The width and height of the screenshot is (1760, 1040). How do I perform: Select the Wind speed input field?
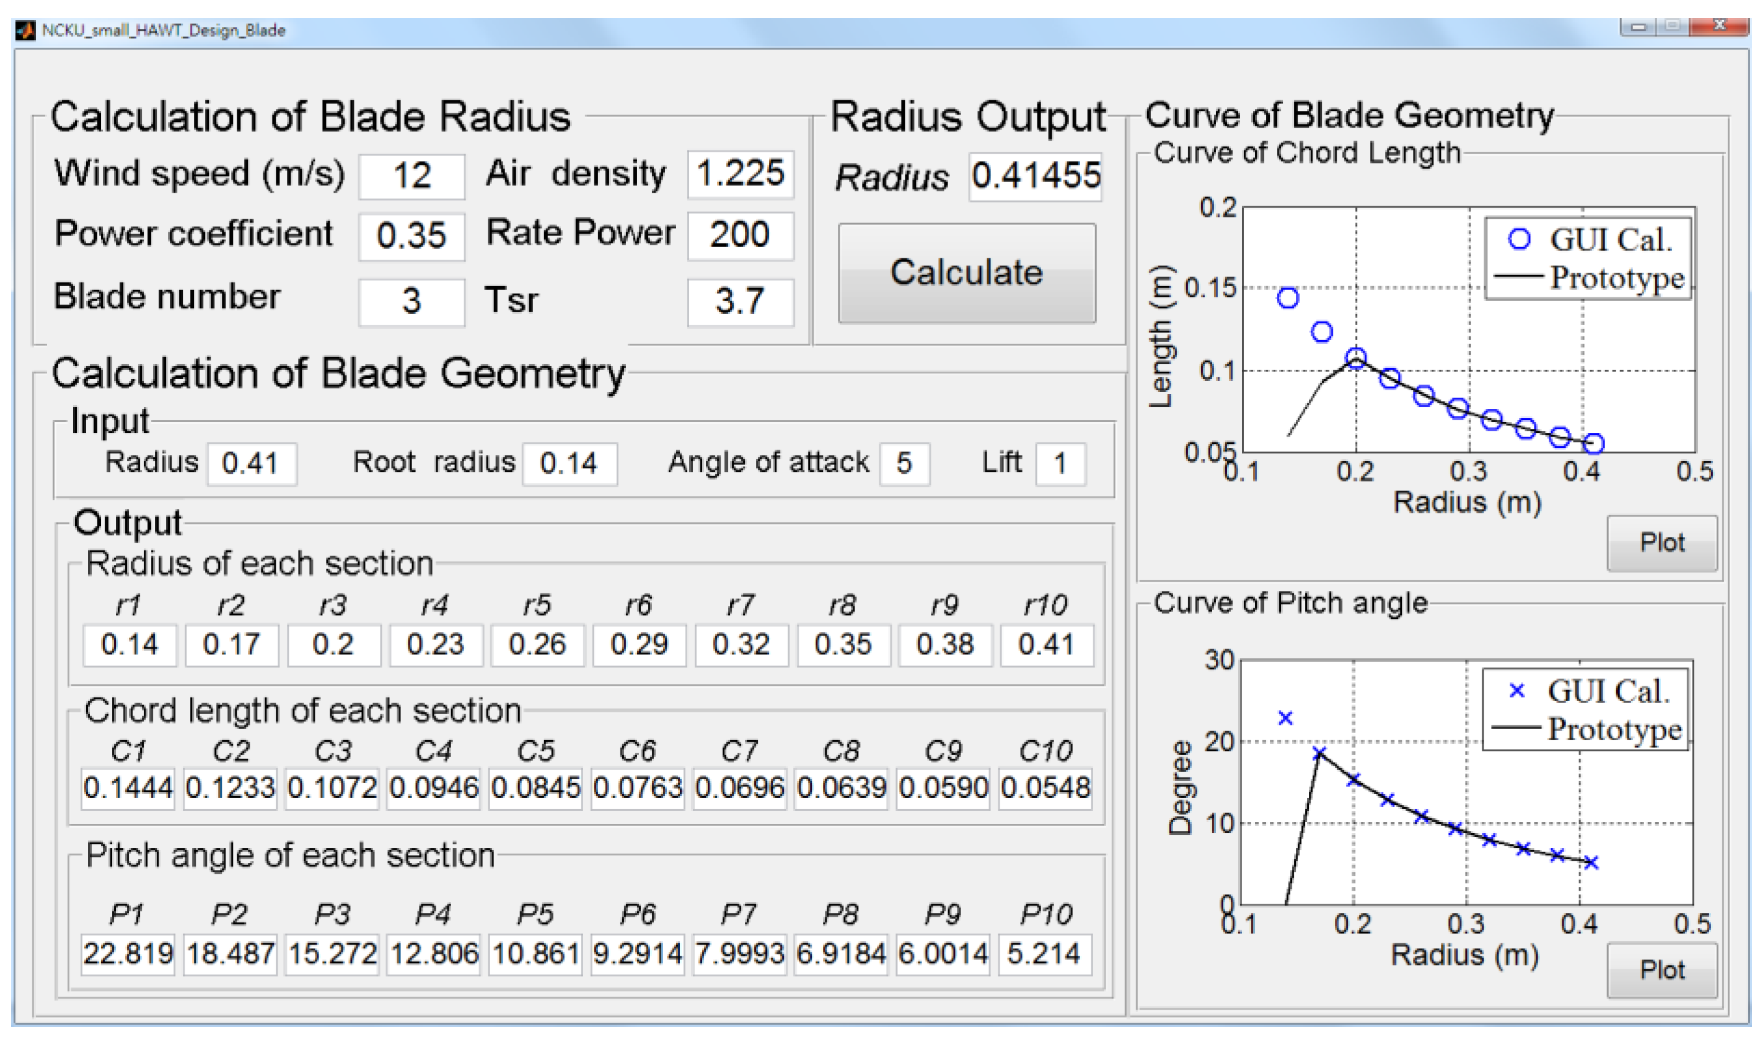pos(411,176)
